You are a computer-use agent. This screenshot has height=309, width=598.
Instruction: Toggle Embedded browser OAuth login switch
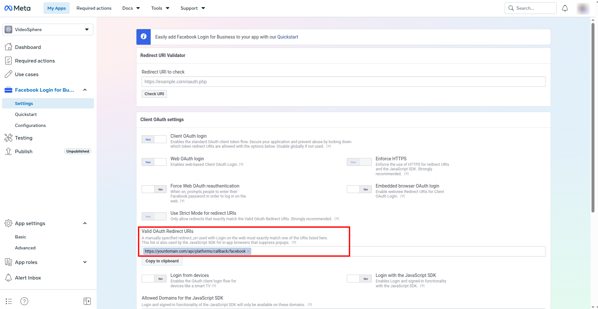(359, 189)
